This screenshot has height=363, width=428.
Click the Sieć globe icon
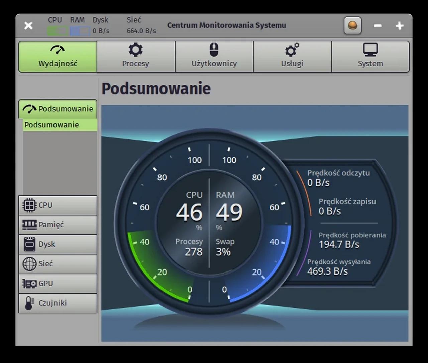pyautogui.click(x=29, y=264)
